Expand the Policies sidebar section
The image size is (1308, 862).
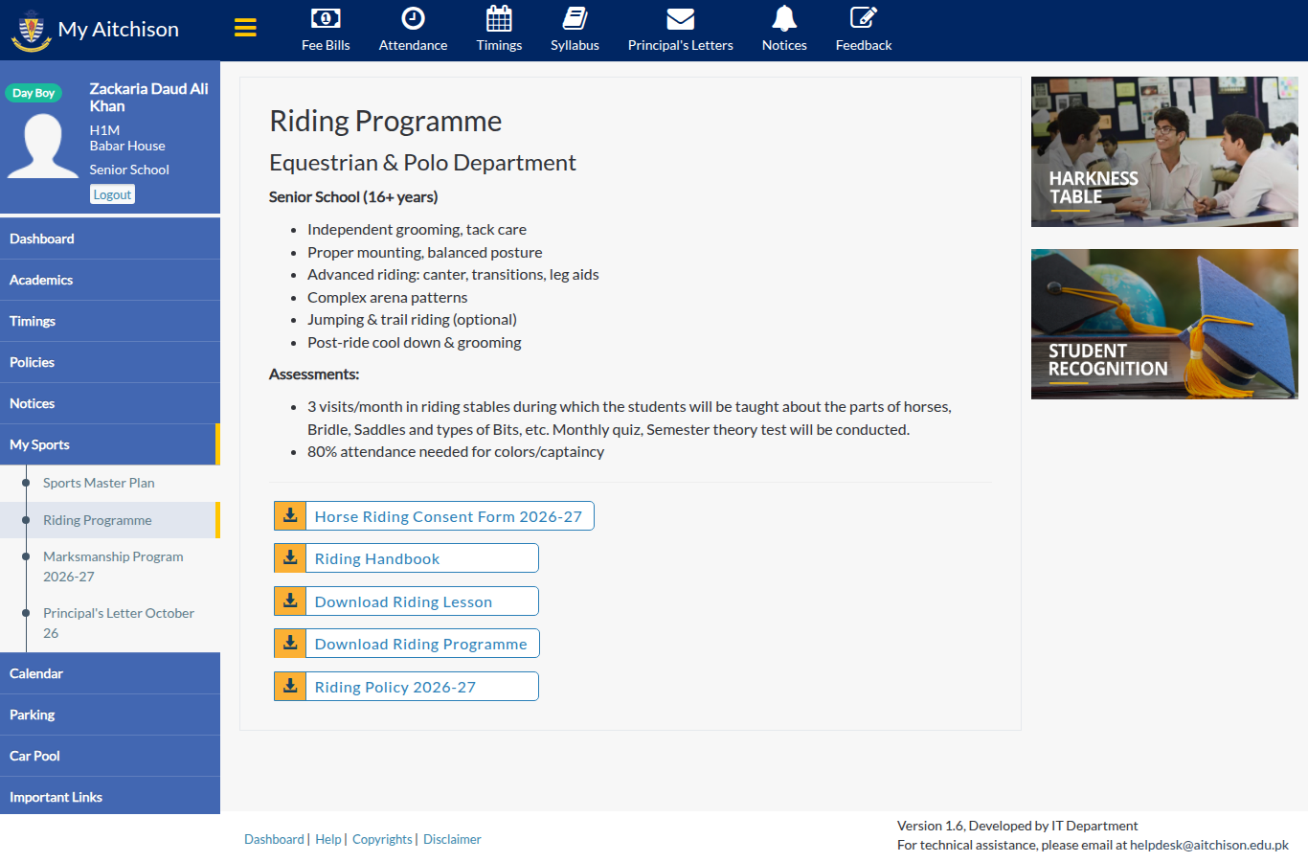110,362
